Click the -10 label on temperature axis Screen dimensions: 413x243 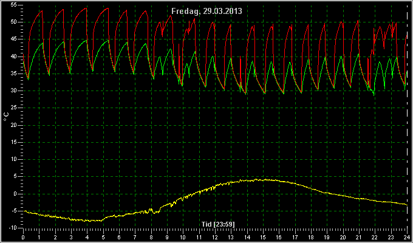tap(12, 228)
